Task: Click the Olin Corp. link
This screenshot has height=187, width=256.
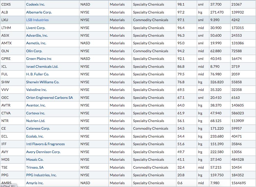Action: tap(34, 51)
